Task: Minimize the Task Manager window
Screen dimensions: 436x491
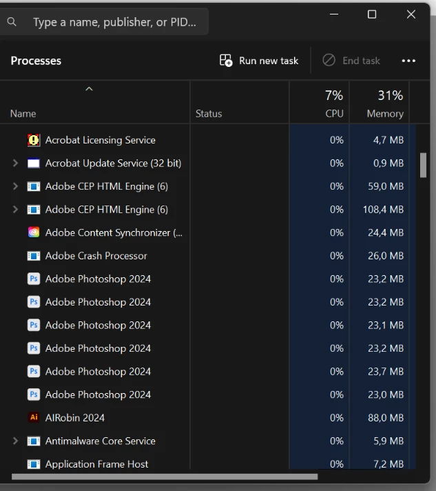Action: [334, 14]
